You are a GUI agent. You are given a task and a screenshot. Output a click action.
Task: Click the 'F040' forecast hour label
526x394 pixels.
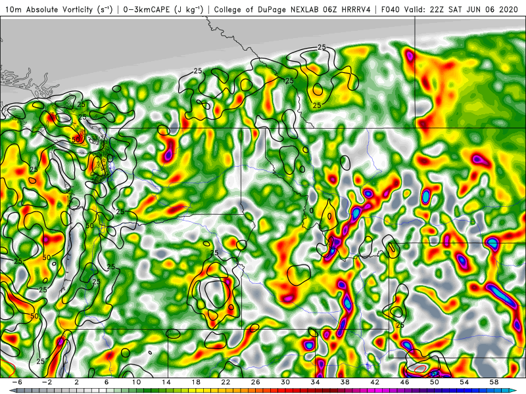click(x=391, y=9)
